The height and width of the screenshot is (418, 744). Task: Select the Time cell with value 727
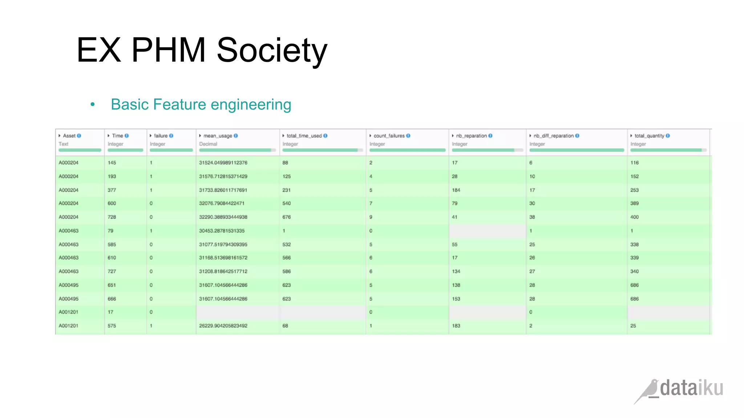point(126,271)
